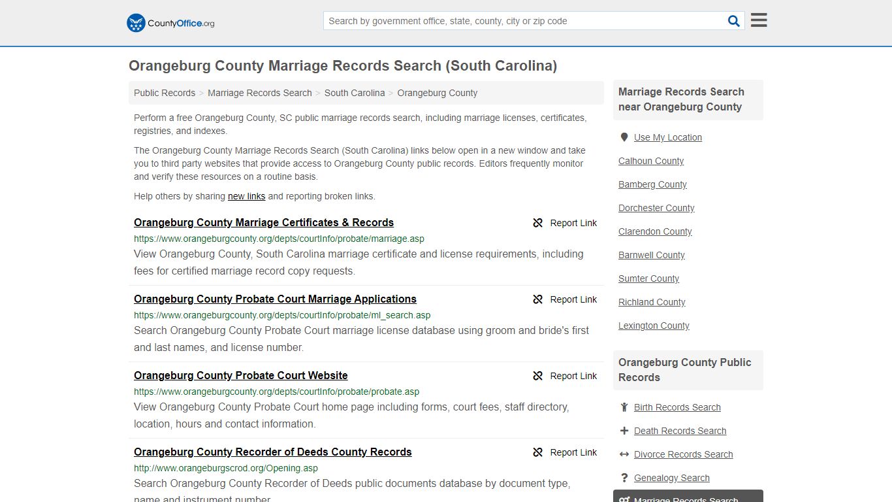Screen dimensions: 892x502
Task: Go to Marriage Records Search breadcrumb
Action: [260, 93]
